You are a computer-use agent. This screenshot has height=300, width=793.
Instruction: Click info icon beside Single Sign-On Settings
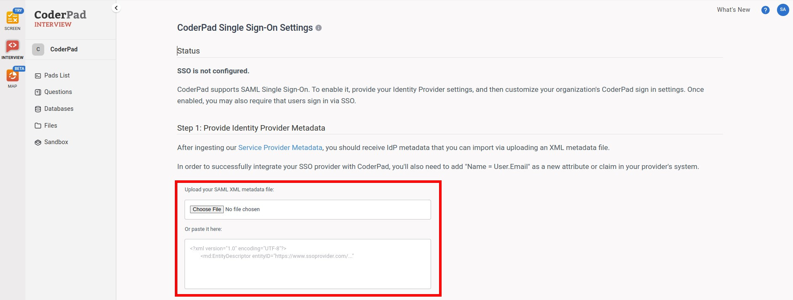pyautogui.click(x=319, y=28)
